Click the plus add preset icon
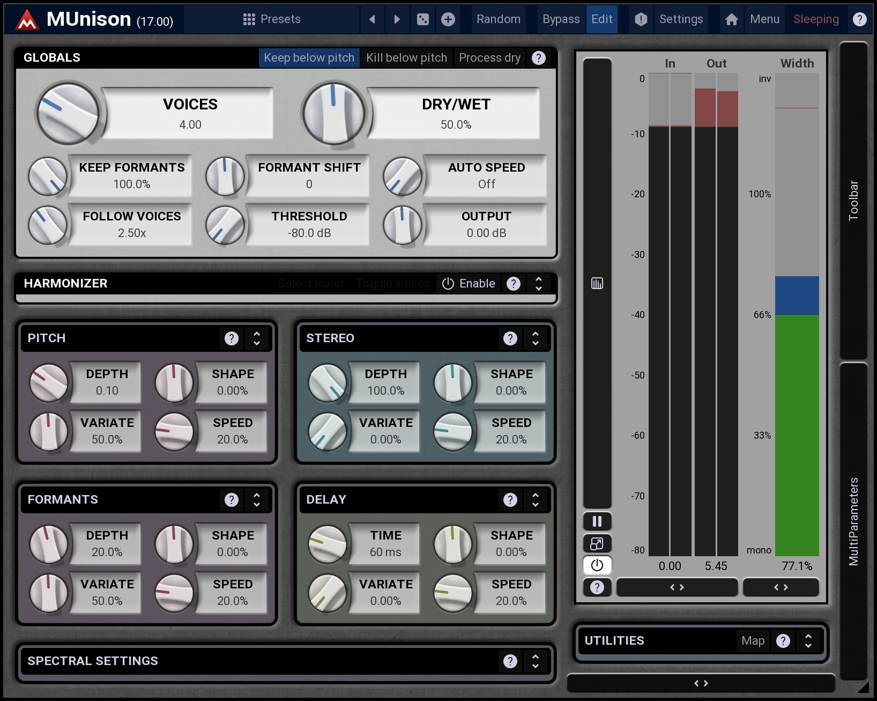Screen dimensions: 877x701 448,19
